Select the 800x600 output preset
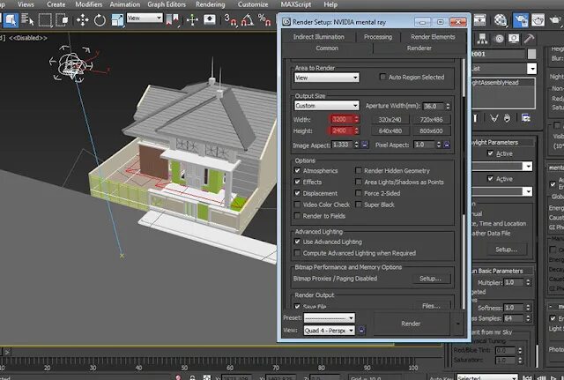Viewport: 564px width, 380px height. click(431, 130)
